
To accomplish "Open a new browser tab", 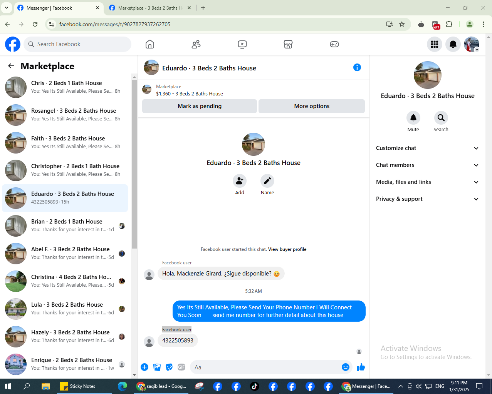I will (x=203, y=8).
